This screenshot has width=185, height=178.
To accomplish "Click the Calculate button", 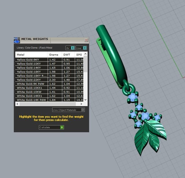I will tap(51, 127).
